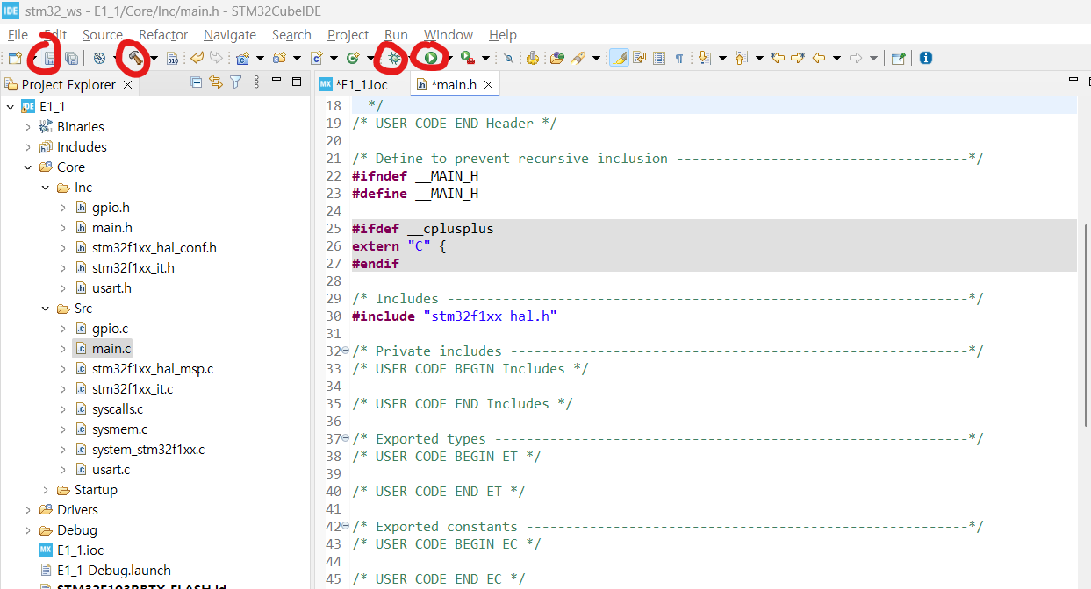
Task: Click the New file wizard icon
Action: click(15, 58)
